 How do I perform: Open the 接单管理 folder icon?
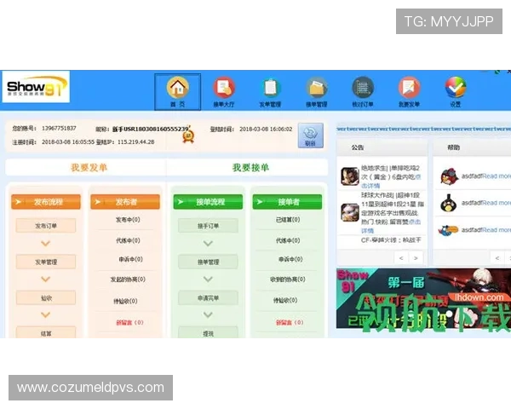(317, 92)
